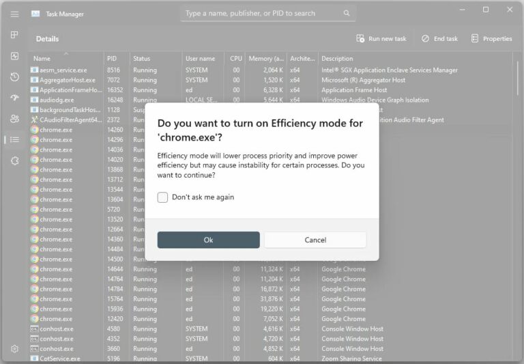Sort by the PID column header
Viewport: 524px width, 364px height.
(x=112, y=59)
